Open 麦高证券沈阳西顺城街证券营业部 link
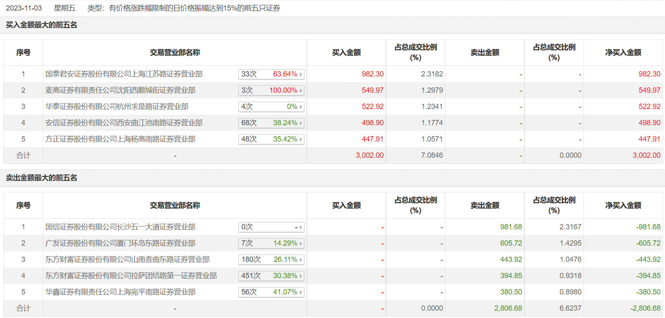This screenshot has width=665, height=318. (120, 90)
